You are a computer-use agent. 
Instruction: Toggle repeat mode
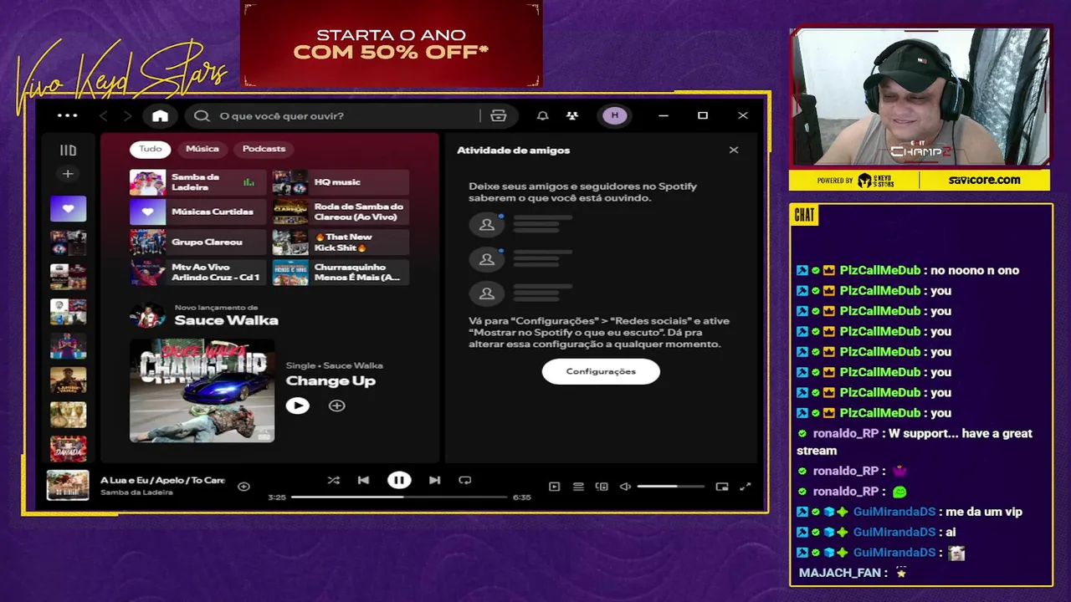[x=465, y=480]
